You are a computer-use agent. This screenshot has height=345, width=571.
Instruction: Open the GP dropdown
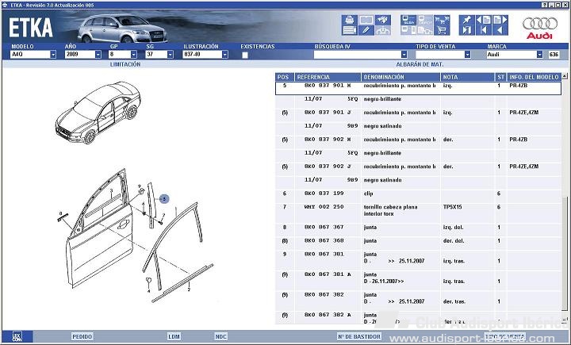click(134, 55)
